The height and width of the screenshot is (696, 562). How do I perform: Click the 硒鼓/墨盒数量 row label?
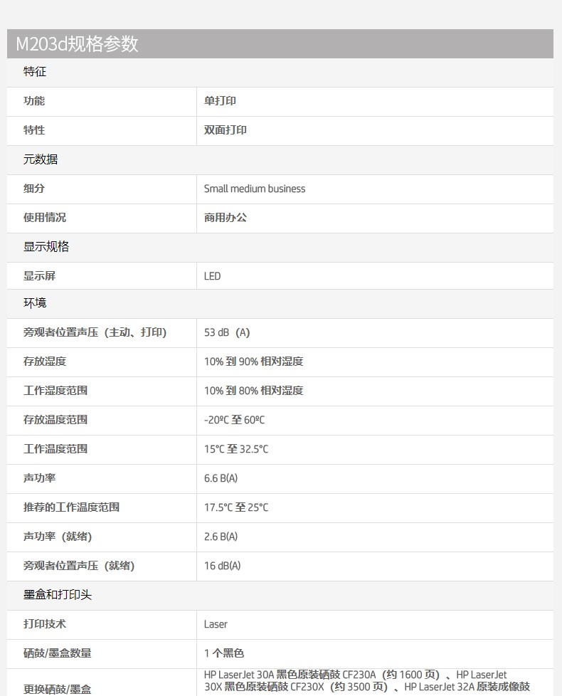(58, 653)
